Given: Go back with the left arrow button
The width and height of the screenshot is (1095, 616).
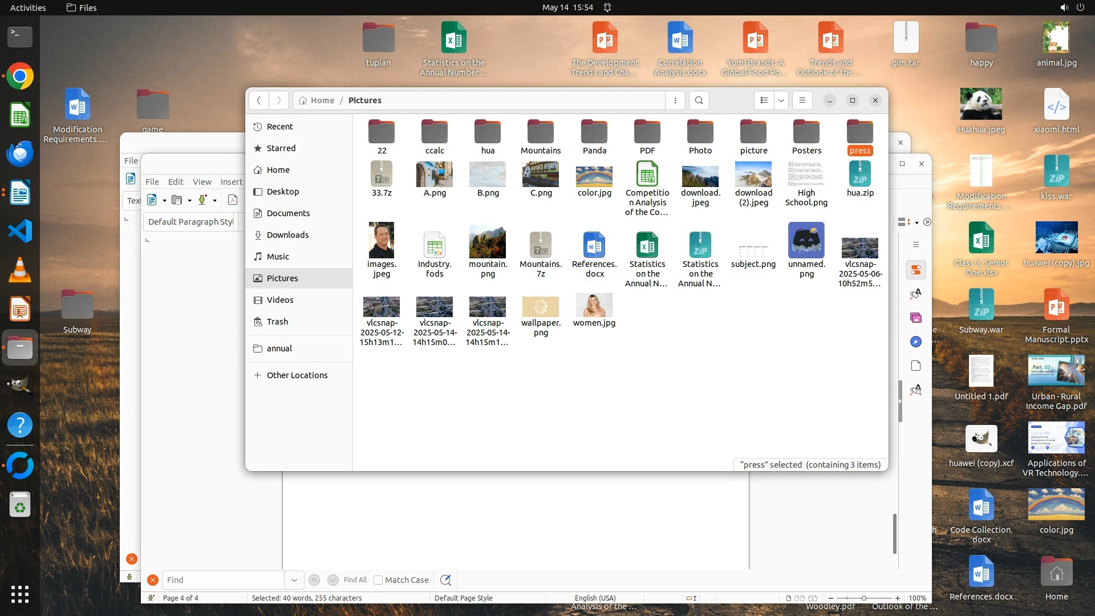Looking at the screenshot, I should (x=259, y=100).
